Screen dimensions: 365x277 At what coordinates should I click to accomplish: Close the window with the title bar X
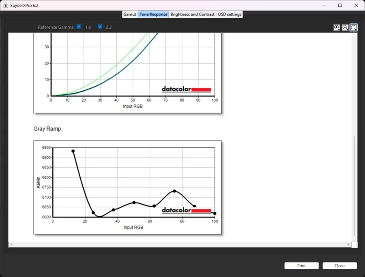(x=356, y=5)
